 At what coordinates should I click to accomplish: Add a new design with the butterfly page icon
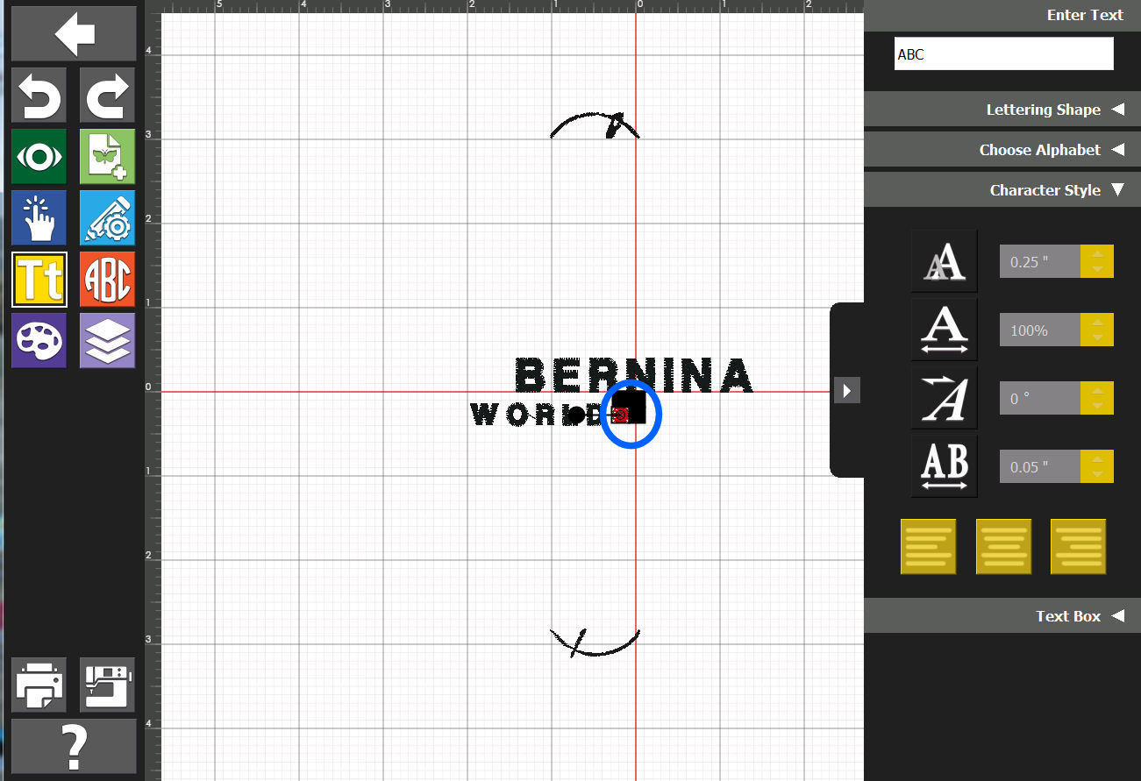[107, 157]
